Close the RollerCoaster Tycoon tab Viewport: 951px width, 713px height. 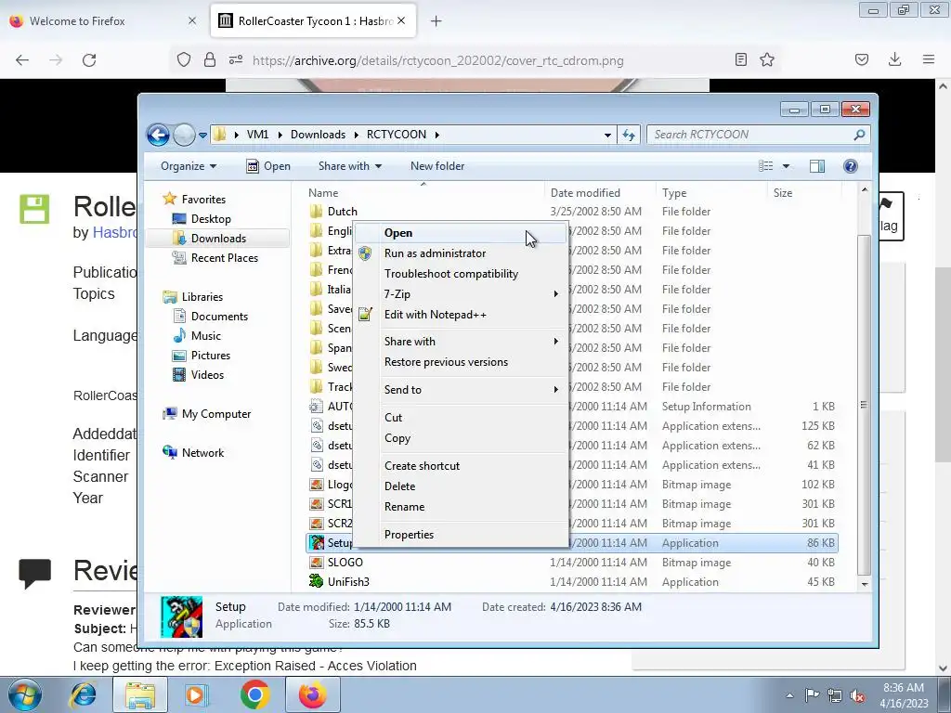click(x=401, y=20)
